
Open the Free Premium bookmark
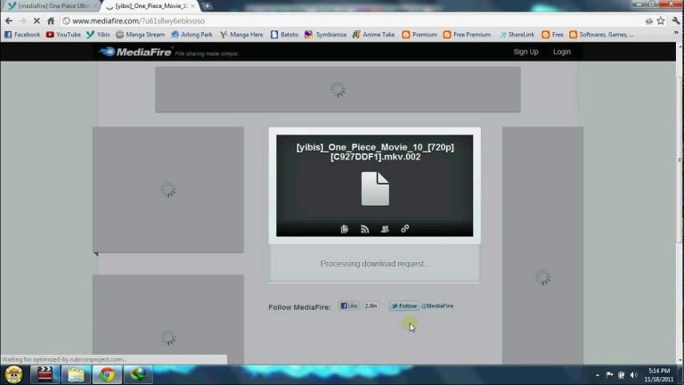(x=468, y=34)
